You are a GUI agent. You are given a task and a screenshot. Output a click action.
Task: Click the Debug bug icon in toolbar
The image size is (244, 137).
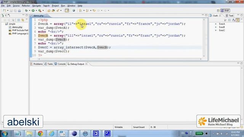point(26,11)
